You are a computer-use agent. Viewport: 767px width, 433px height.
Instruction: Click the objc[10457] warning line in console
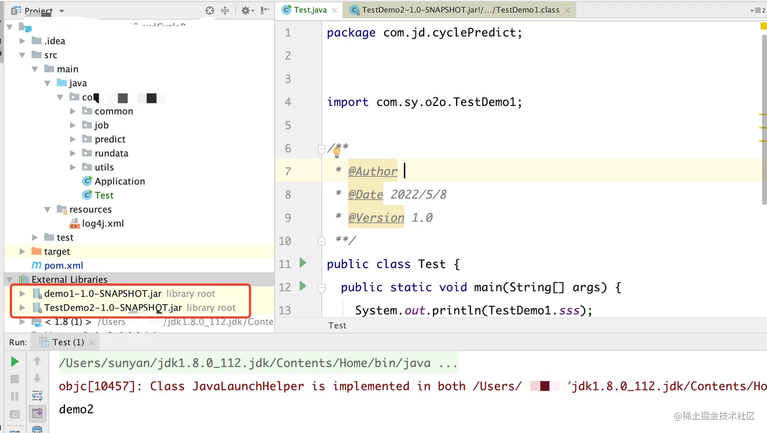pyautogui.click(x=412, y=386)
